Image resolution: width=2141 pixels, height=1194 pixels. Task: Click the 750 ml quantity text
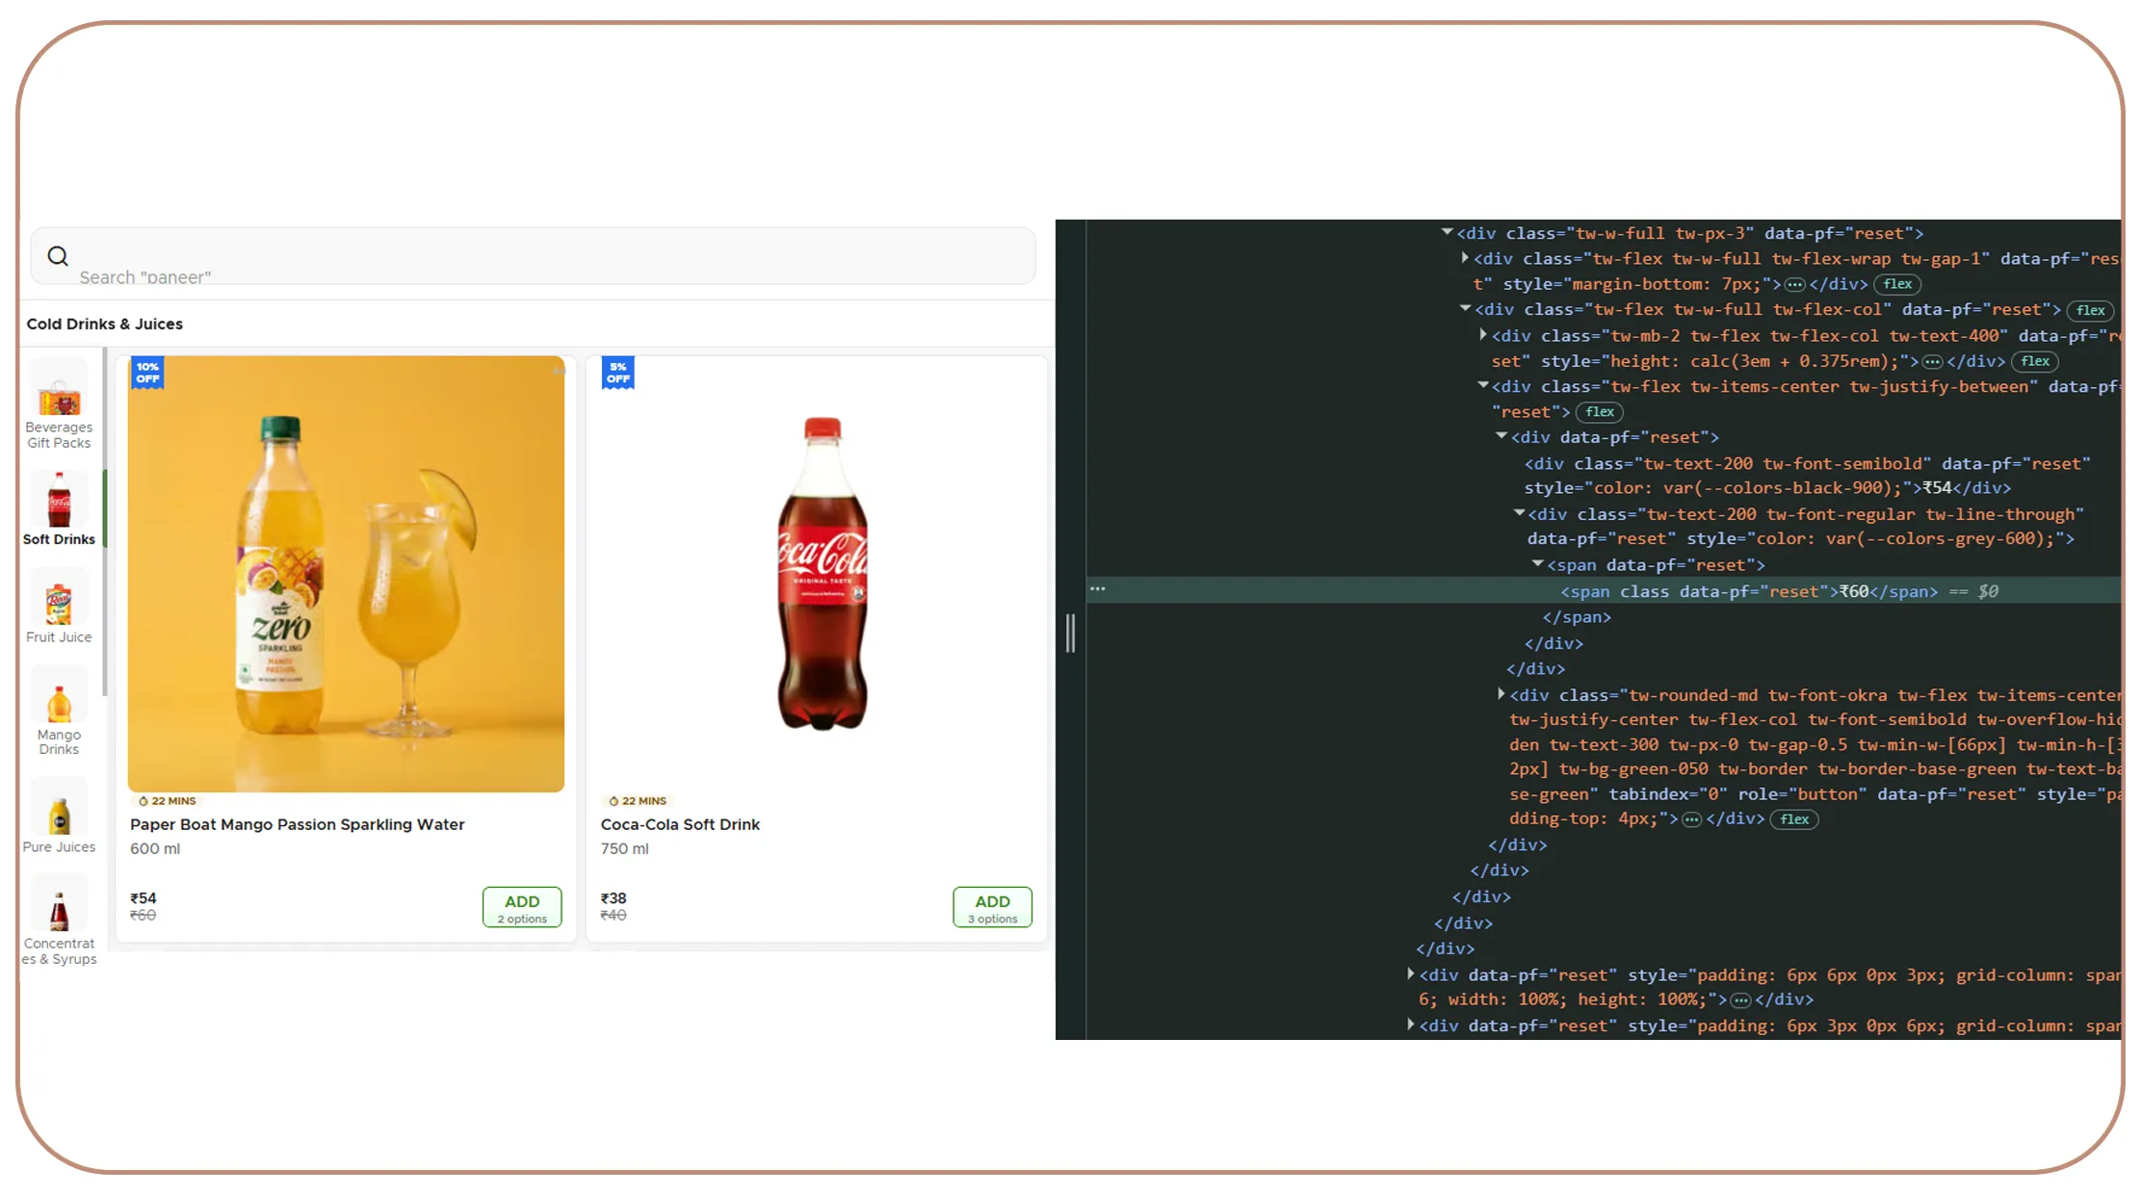(624, 848)
